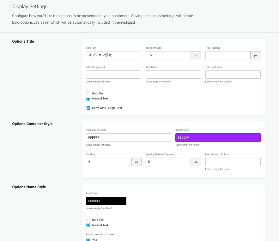Image resolution: width=279 pixels, height=241 pixels.
Task: Click the FFFFFF Background Color field
Action: tap(128, 137)
